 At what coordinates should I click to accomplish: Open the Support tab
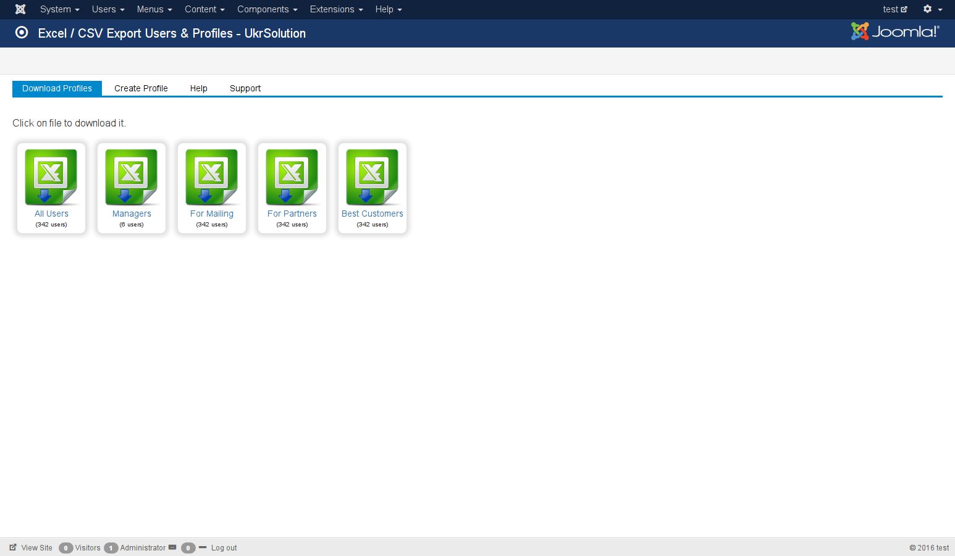coord(245,88)
